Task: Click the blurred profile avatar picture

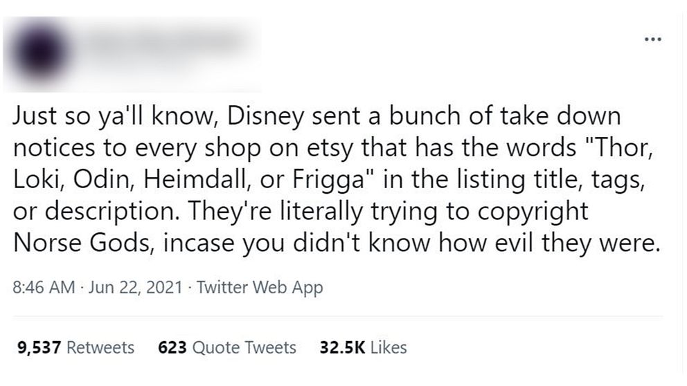Action: (x=40, y=52)
